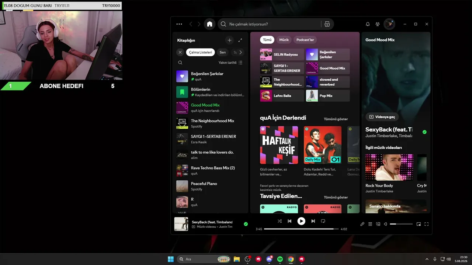
Task: Click the Videoya geç button
Action: pos(382,117)
